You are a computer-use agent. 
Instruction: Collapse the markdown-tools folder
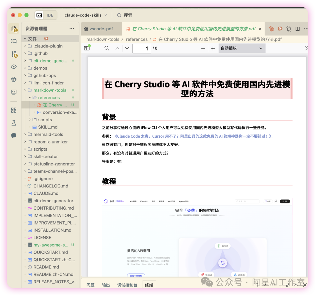point(25,90)
